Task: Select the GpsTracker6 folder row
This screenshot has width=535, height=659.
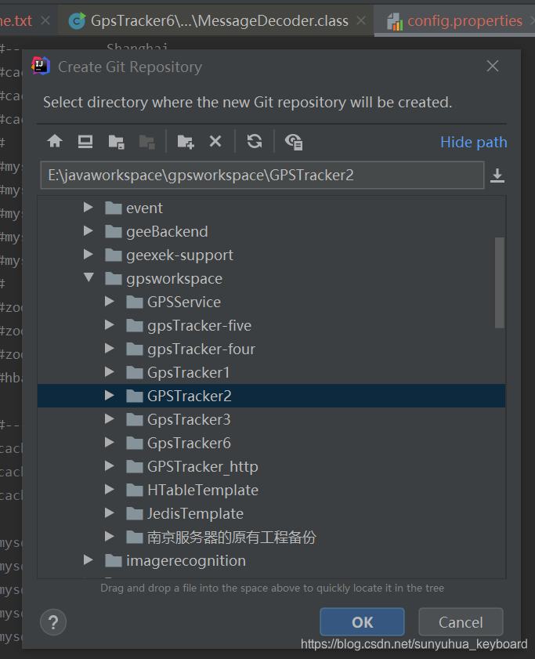Action: 271,443
